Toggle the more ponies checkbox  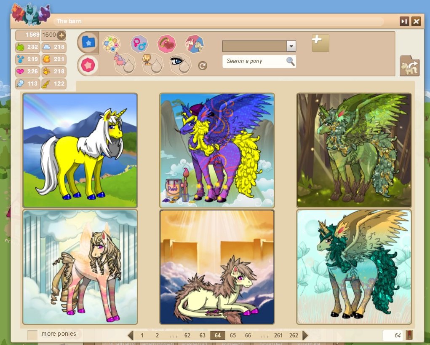32,335
